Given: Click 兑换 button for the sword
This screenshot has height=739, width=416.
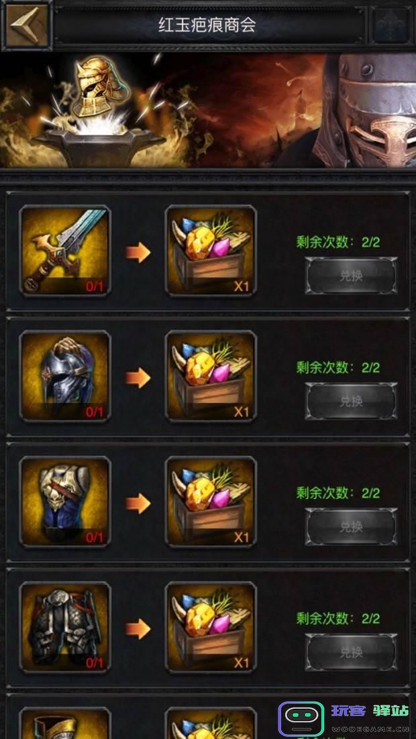Looking at the screenshot, I should point(351,276).
